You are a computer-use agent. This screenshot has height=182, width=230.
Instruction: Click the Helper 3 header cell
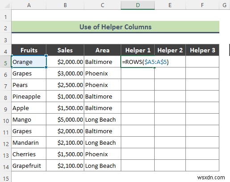tap(202, 50)
